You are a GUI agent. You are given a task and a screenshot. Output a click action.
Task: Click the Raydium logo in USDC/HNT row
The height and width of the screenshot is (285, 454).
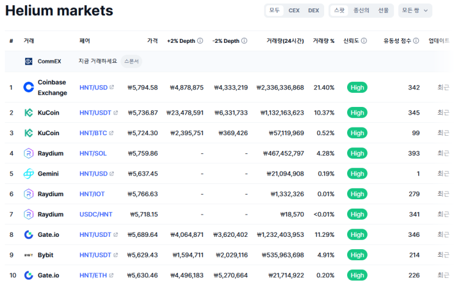(x=29, y=214)
